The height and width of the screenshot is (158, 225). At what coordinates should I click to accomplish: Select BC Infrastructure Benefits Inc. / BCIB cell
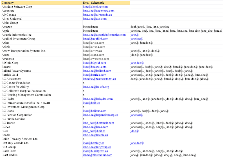(x=42, y=103)
